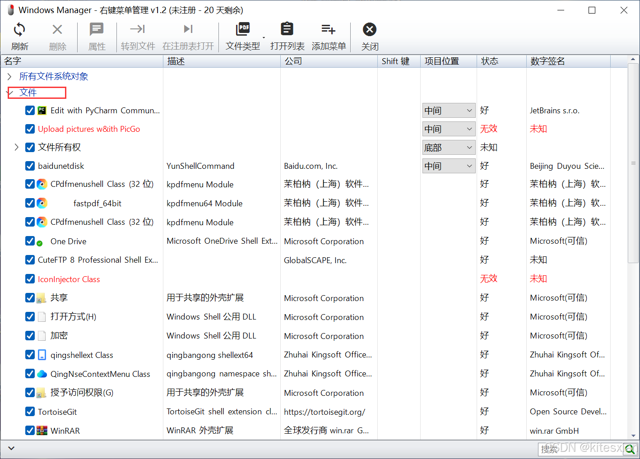Collapse the 文件 tree node
Screen dimensions: 640x459
10,93
